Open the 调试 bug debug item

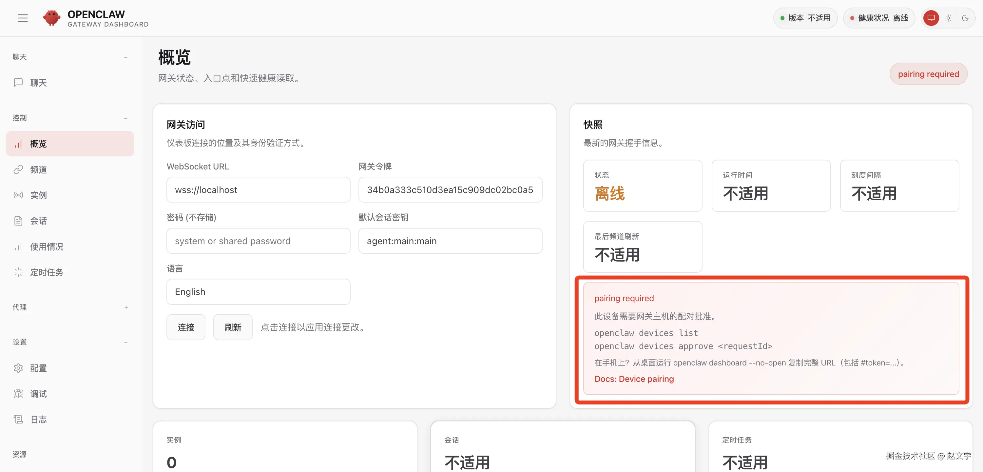[x=18, y=393]
